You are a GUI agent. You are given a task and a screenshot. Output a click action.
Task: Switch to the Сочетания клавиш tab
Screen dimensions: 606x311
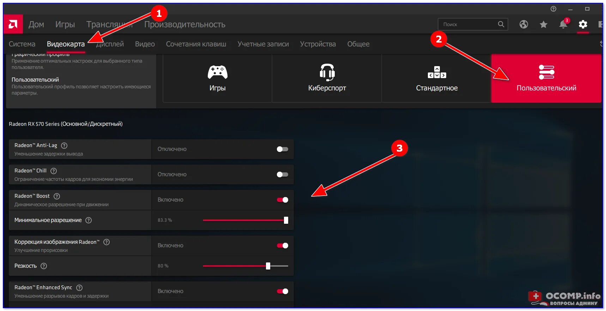[196, 44]
